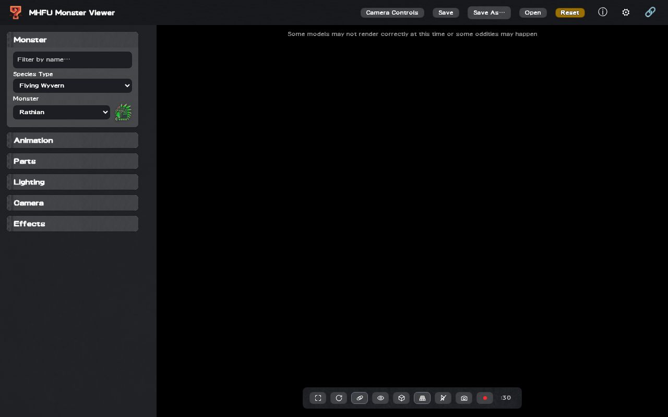This screenshot has height=417, width=668.
Task: Click the green Rathian monster icon
Action: 123,112
